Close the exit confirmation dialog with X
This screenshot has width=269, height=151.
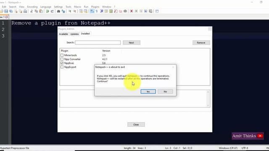(x=173, y=67)
